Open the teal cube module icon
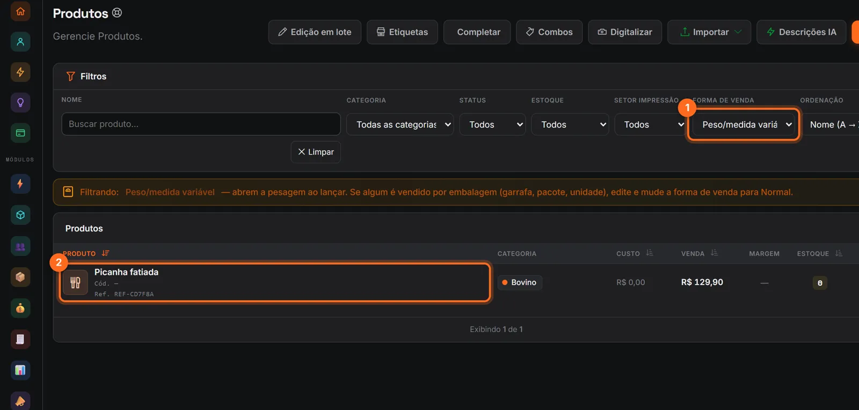Viewport: 859px width, 410px height. click(x=20, y=215)
